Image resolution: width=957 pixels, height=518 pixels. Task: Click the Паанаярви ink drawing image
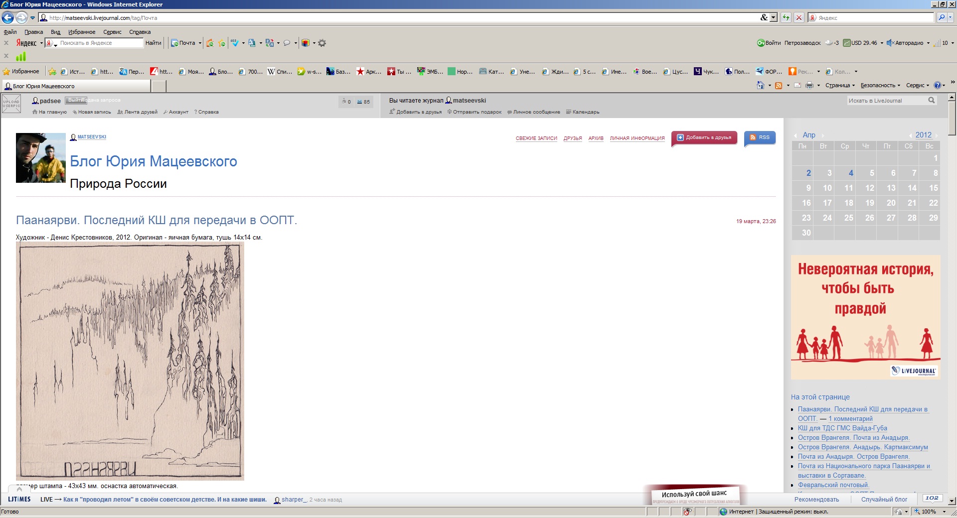[130, 361]
